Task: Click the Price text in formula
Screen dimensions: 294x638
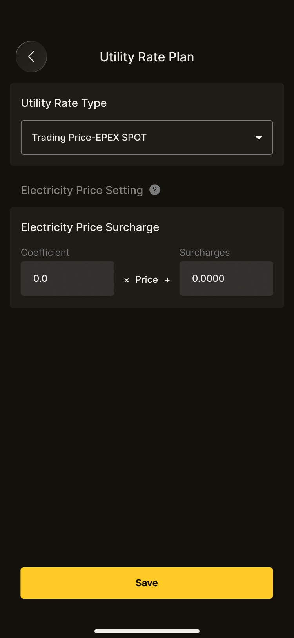Action: [x=147, y=280]
